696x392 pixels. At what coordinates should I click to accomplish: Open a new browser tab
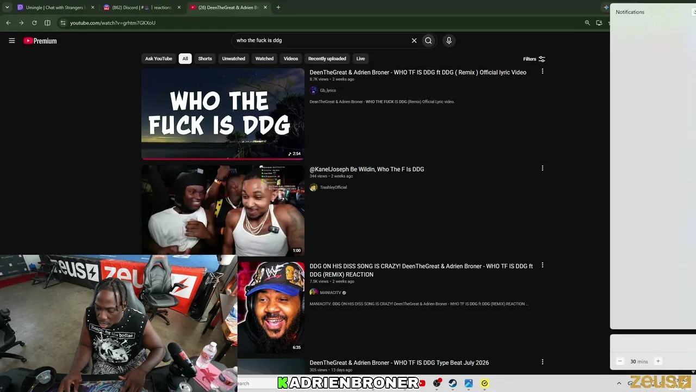[278, 8]
